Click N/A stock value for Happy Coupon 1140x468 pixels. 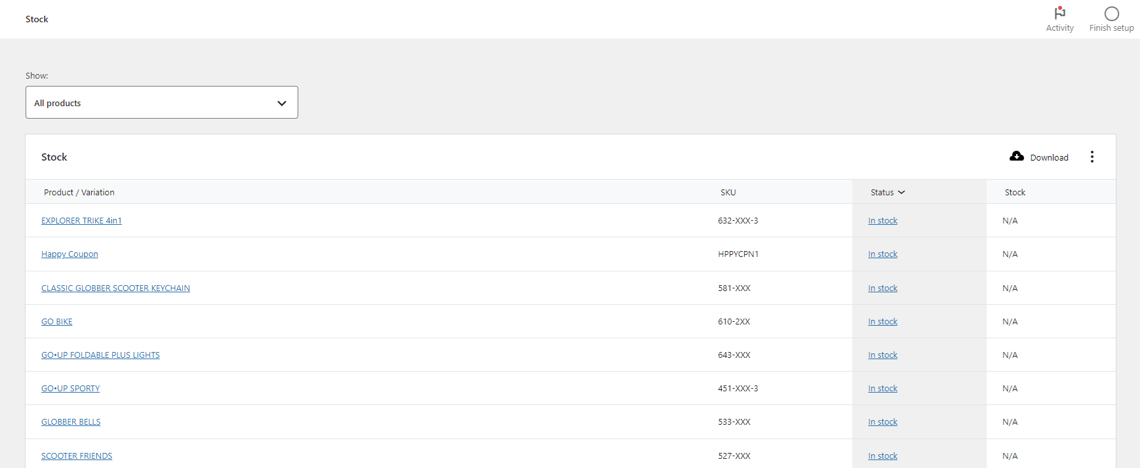coord(1010,254)
